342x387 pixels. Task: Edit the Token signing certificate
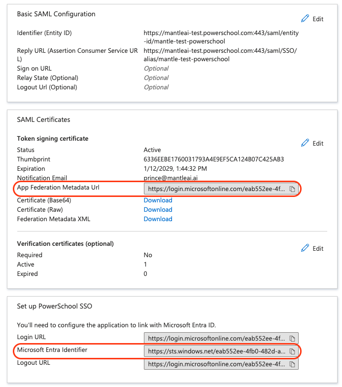point(318,144)
